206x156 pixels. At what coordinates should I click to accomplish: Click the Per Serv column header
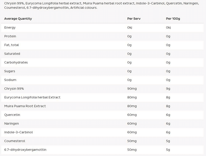click(134, 19)
